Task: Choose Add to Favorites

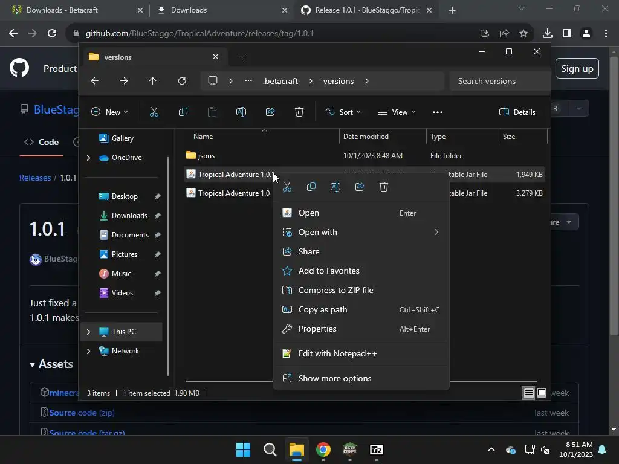Action: 361,271
